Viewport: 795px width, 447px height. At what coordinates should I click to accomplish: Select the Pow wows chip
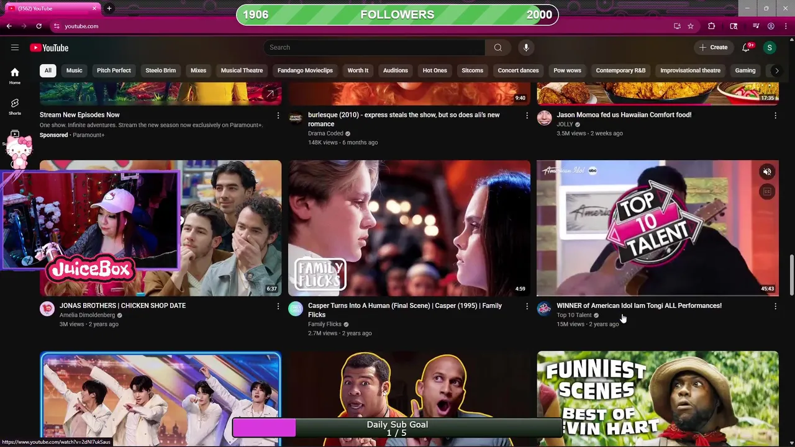point(567,70)
